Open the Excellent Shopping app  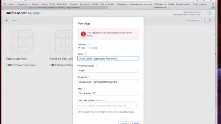click(61, 59)
